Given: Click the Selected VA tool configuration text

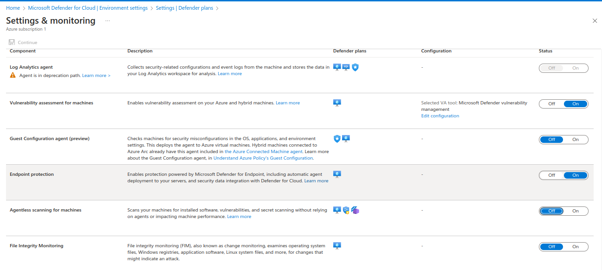Looking at the screenshot, I should [x=474, y=106].
